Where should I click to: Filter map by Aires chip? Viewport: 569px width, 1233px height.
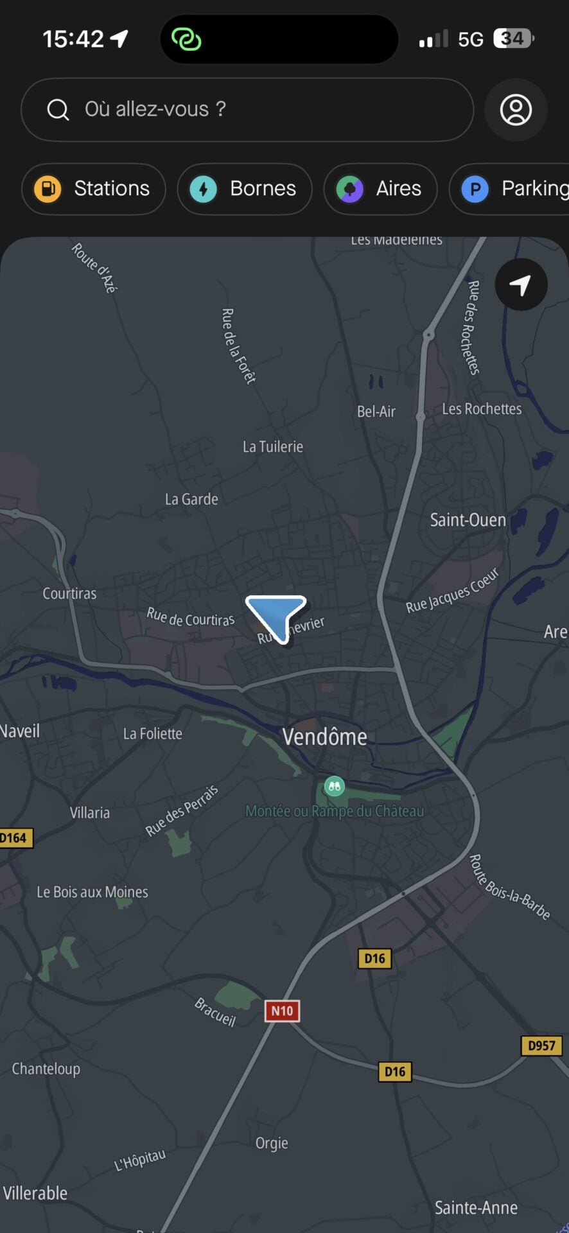380,189
